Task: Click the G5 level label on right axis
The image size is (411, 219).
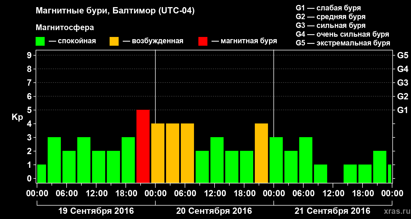Action: 403,56
